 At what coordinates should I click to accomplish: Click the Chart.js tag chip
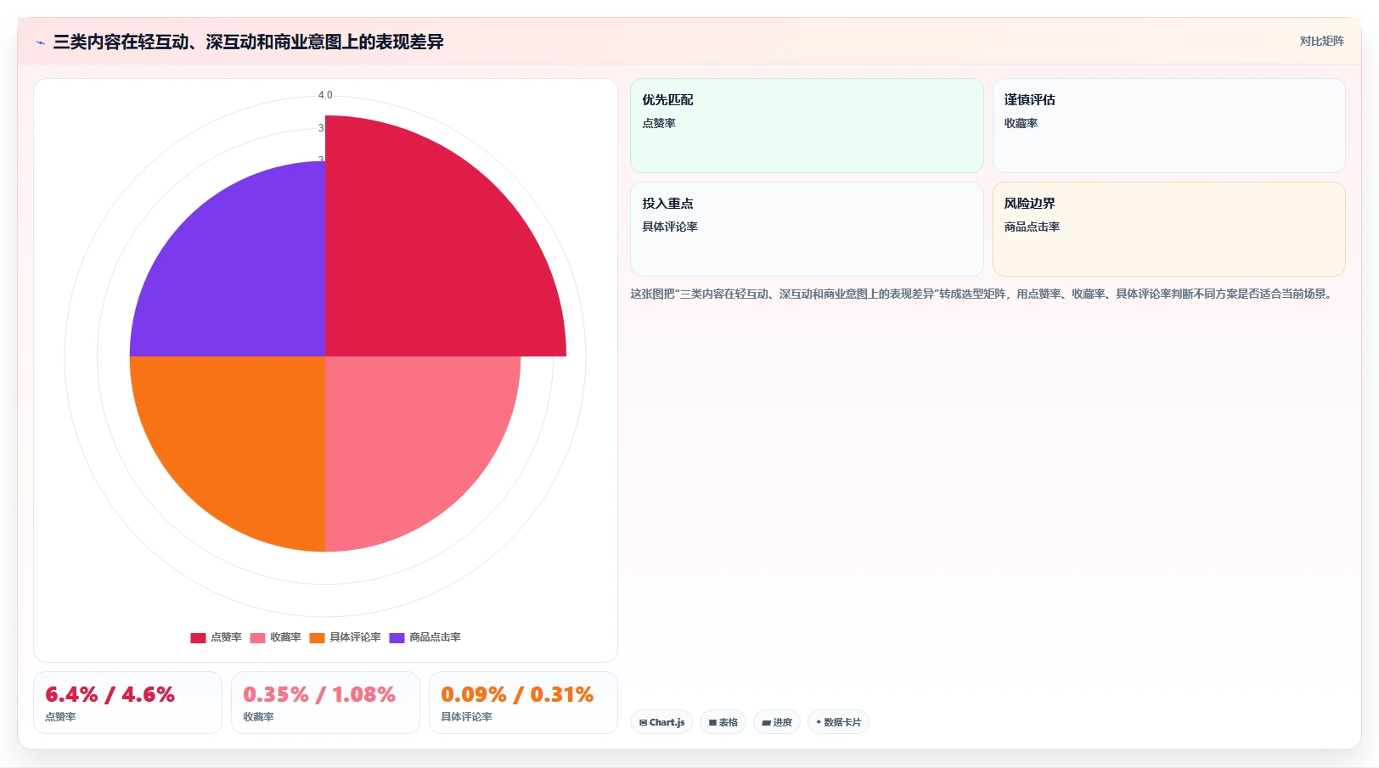[661, 722]
